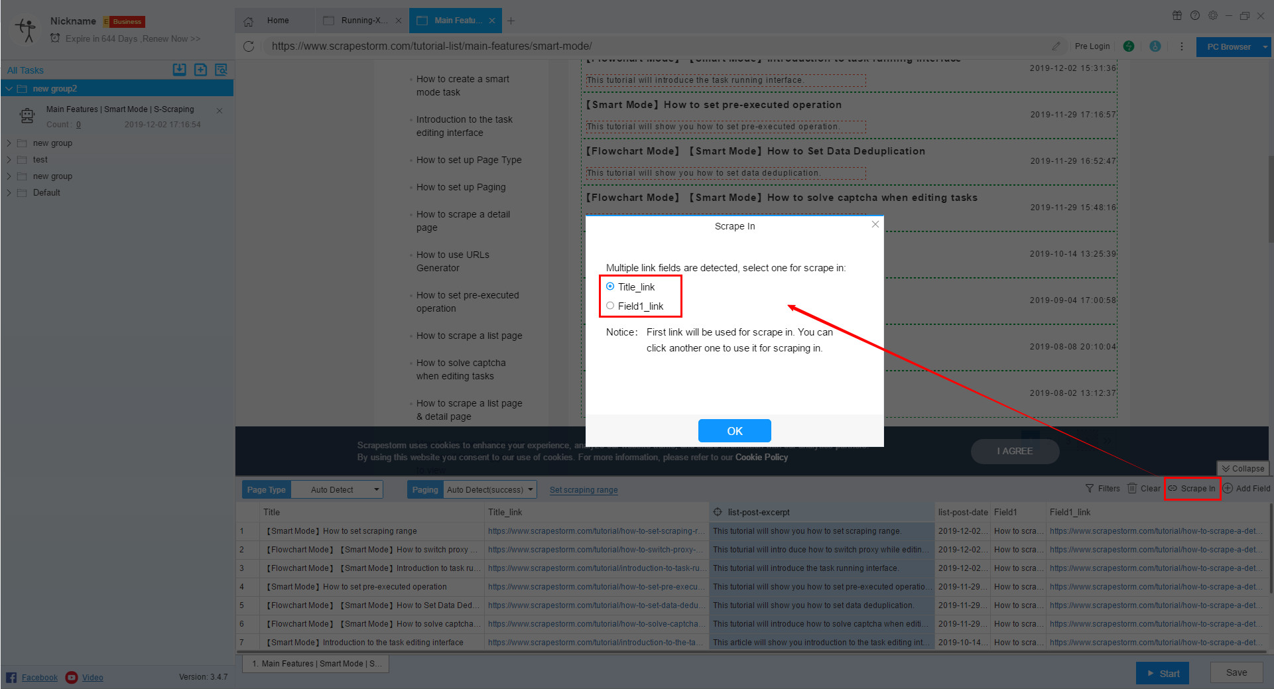Click the page reload icon
Viewport: 1274px width, 689px height.
point(249,46)
